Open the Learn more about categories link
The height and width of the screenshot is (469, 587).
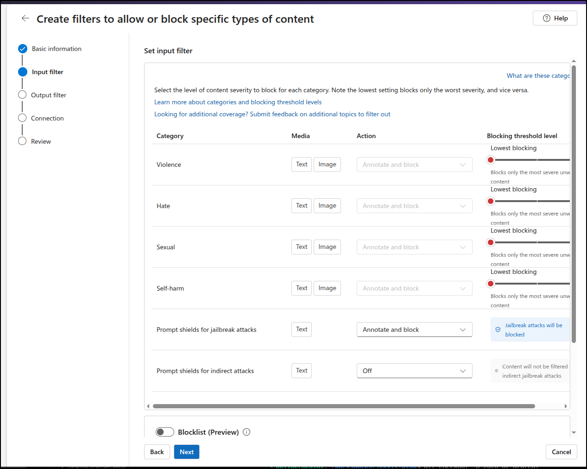tap(238, 102)
